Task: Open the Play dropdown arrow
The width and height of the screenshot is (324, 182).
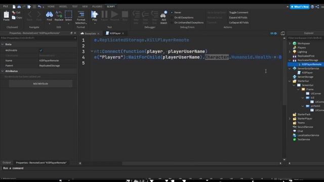Action: (95, 24)
